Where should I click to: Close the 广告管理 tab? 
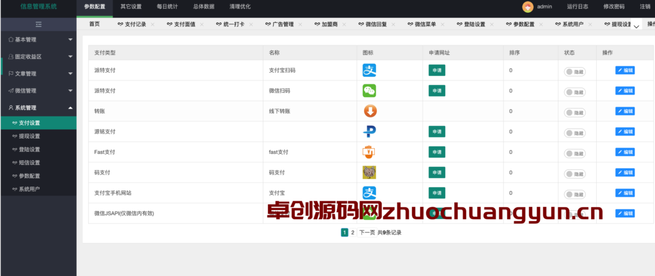coord(301,25)
